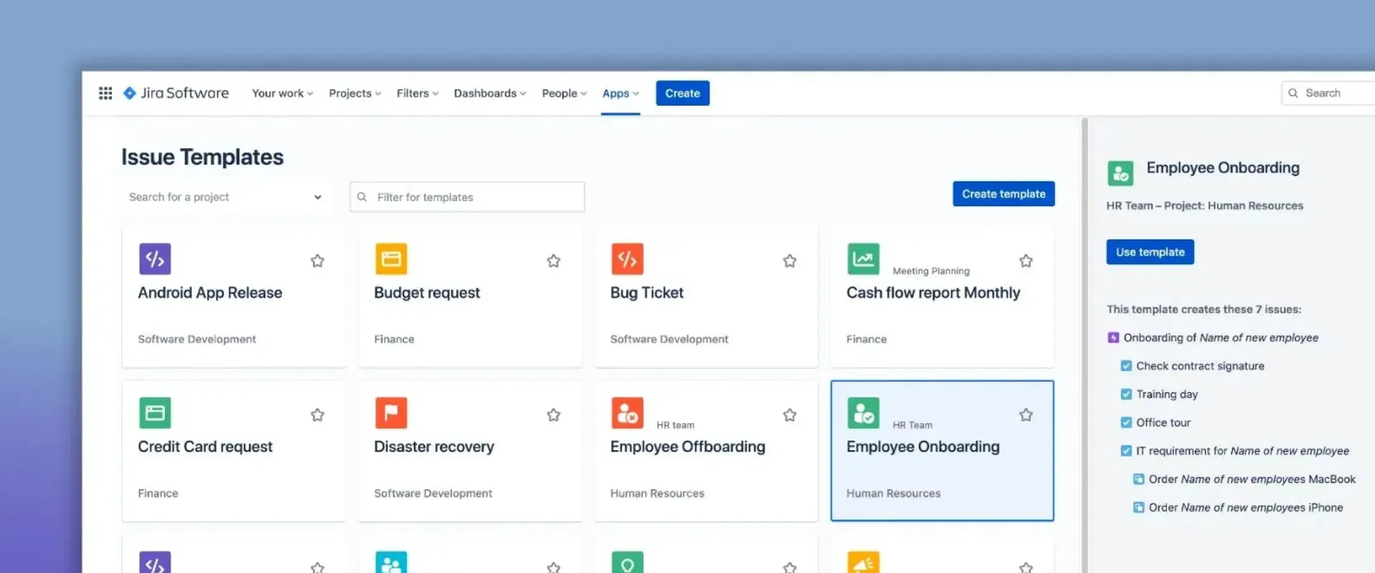Star the Employee Onboarding template
This screenshot has height=573, width=1375.
point(1025,414)
